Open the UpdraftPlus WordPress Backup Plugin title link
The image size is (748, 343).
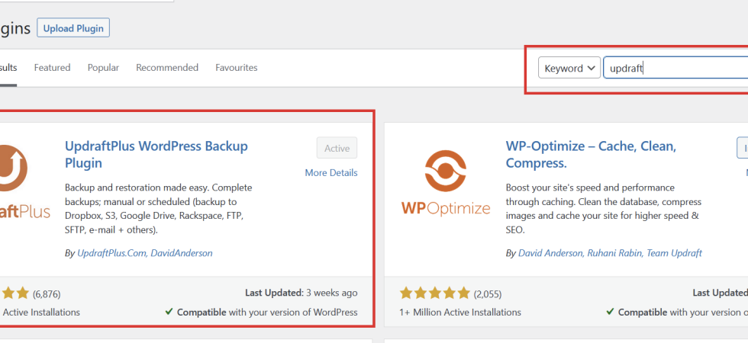tap(156, 154)
